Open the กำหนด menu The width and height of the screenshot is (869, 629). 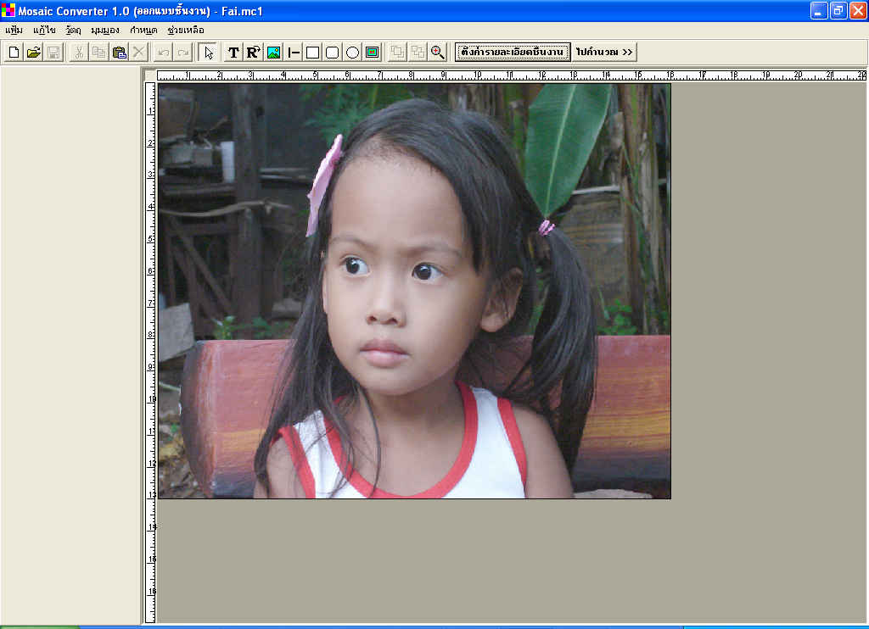[143, 30]
